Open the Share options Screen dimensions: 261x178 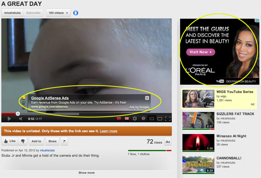click(x=53, y=141)
